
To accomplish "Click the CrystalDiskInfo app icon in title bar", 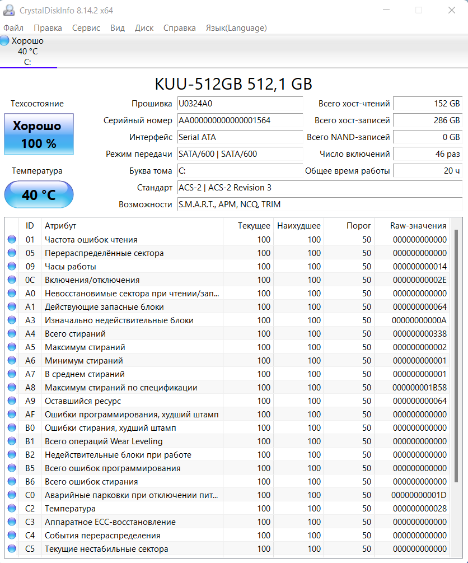I will 8,10.
